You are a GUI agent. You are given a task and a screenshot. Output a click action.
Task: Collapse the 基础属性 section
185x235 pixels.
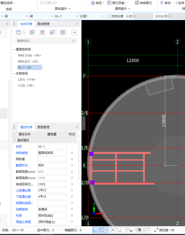pos(15,140)
